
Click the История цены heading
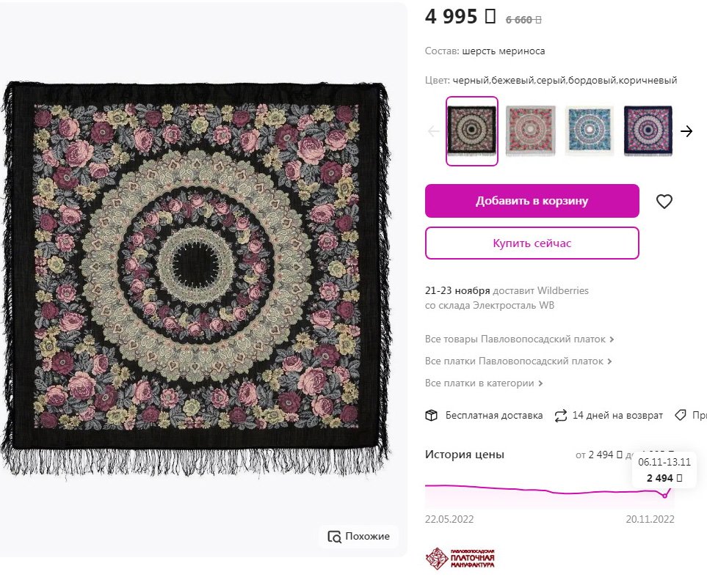tap(465, 455)
